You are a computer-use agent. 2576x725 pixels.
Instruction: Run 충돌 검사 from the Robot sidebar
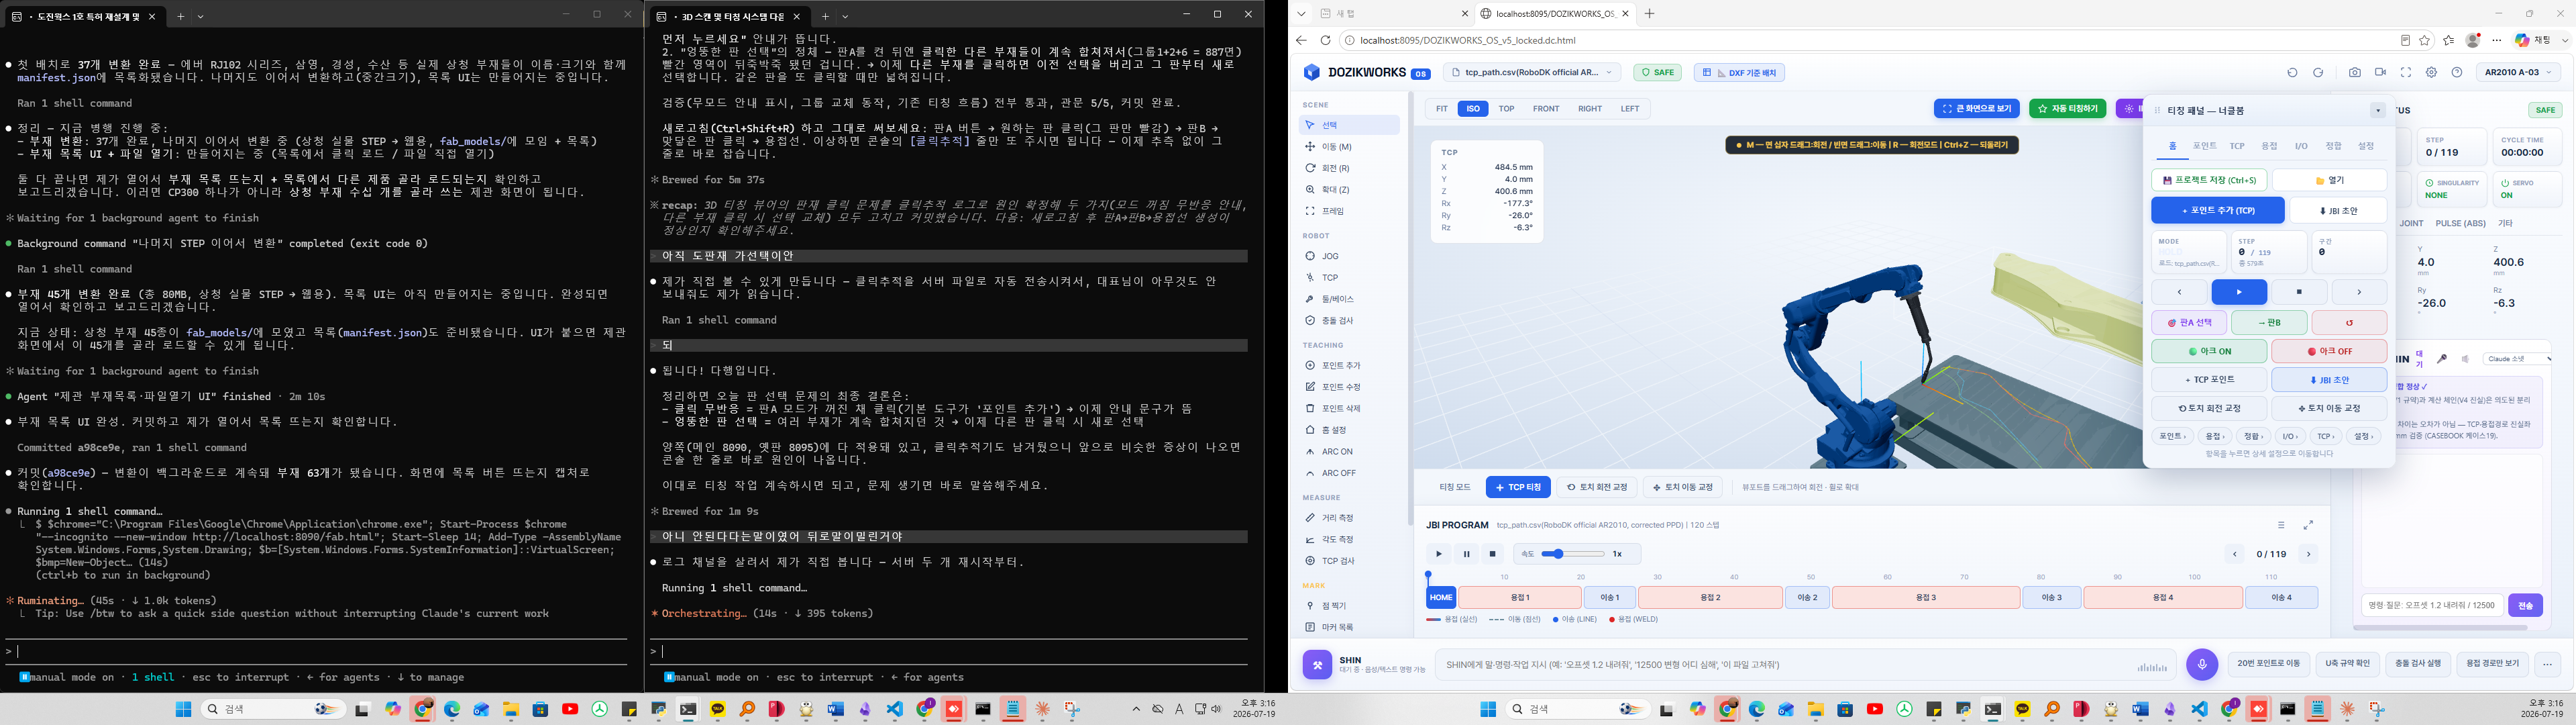point(1349,320)
